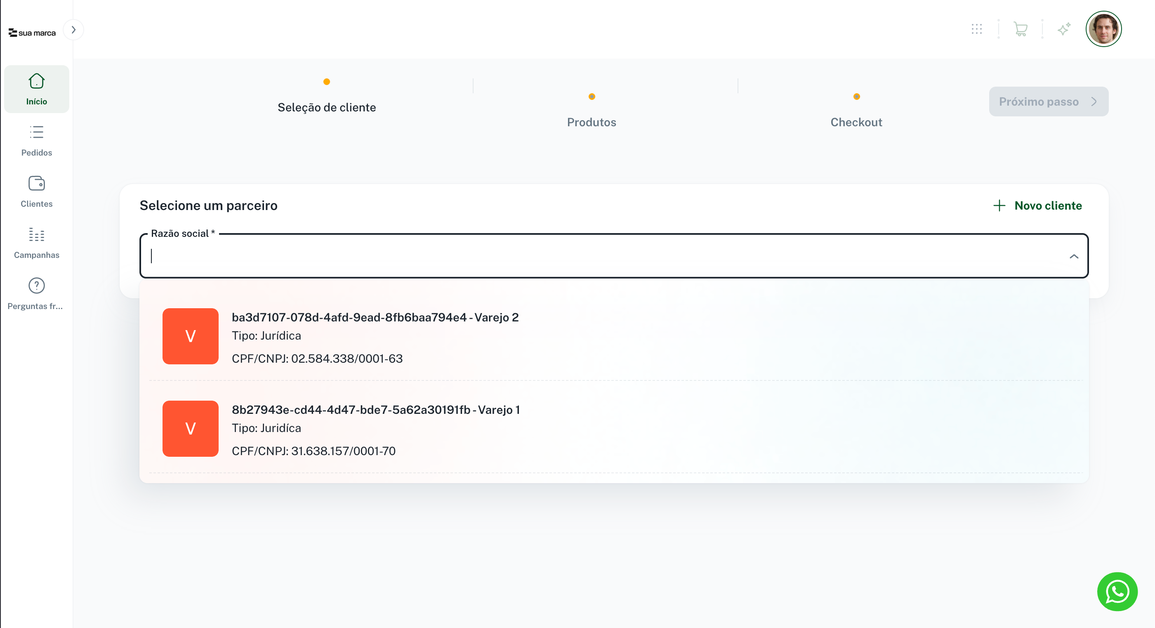Open the shopping cart icon
The image size is (1155, 628).
[x=1020, y=29]
